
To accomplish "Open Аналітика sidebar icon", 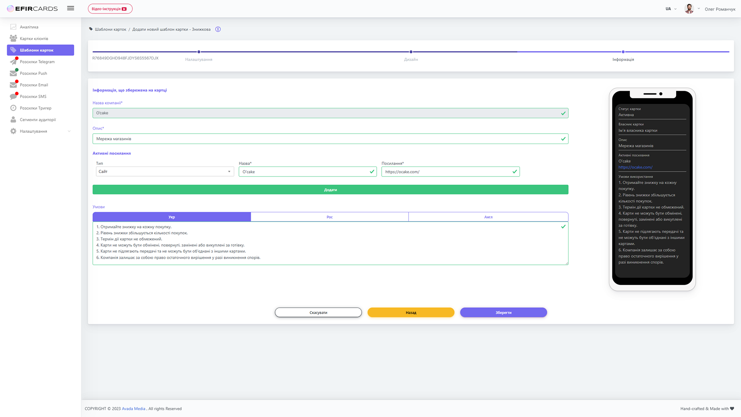I will (13, 27).
